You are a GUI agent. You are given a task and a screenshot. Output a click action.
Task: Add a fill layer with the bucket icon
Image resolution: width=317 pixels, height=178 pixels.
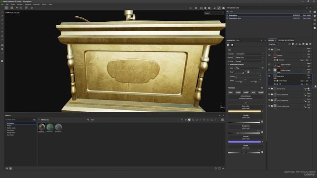click(300, 44)
